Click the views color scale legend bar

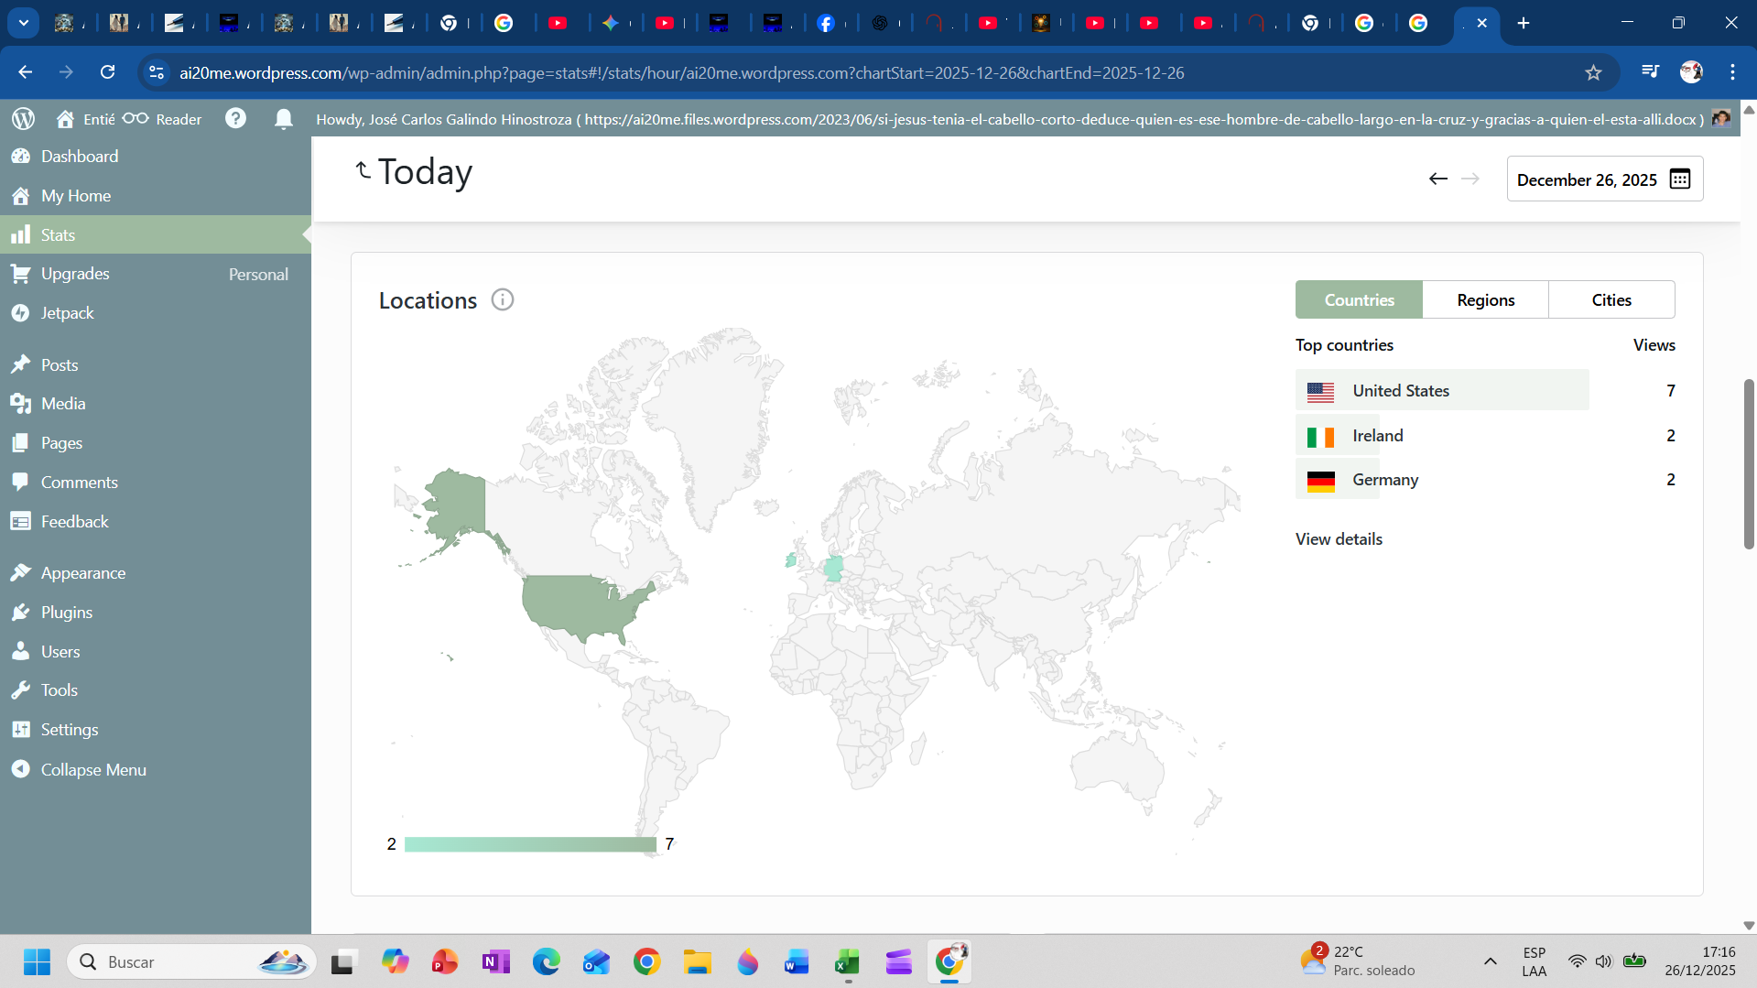click(530, 844)
